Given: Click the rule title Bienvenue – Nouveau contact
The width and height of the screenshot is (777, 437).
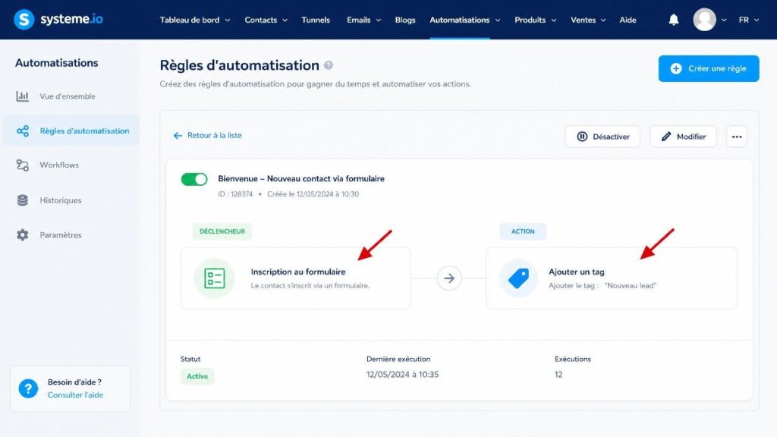Looking at the screenshot, I should 301,179.
